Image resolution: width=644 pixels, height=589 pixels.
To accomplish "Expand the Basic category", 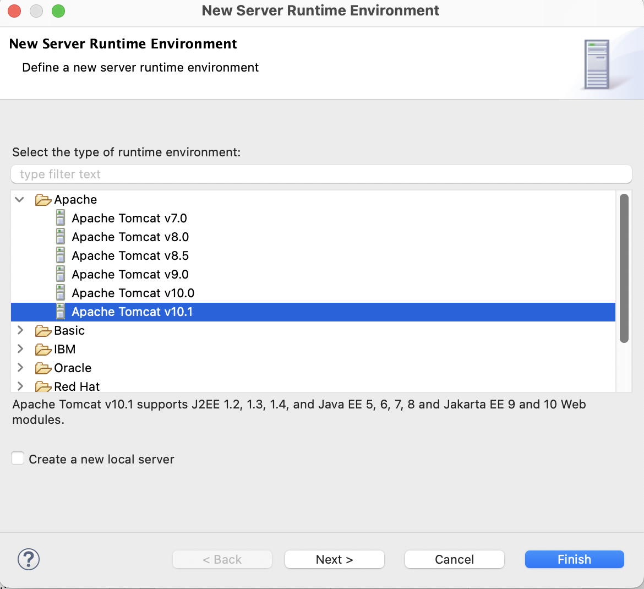I will (20, 330).
